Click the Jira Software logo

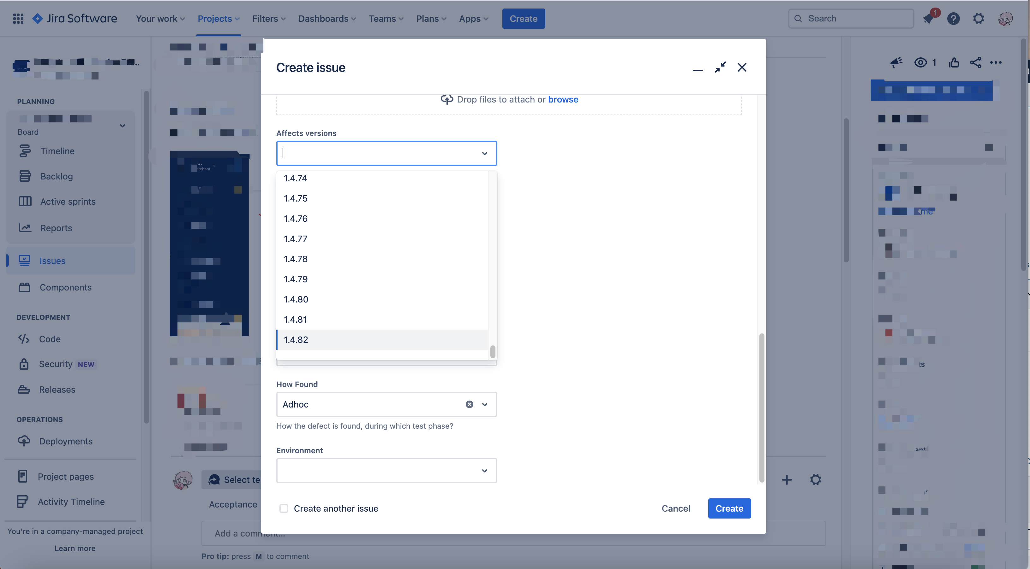pos(75,18)
